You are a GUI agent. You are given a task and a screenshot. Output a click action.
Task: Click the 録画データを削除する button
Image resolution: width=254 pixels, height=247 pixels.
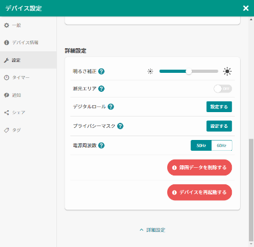pyautogui.click(x=200, y=168)
